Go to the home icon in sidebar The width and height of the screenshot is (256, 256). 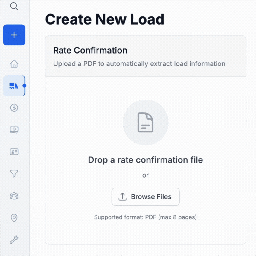click(x=14, y=64)
